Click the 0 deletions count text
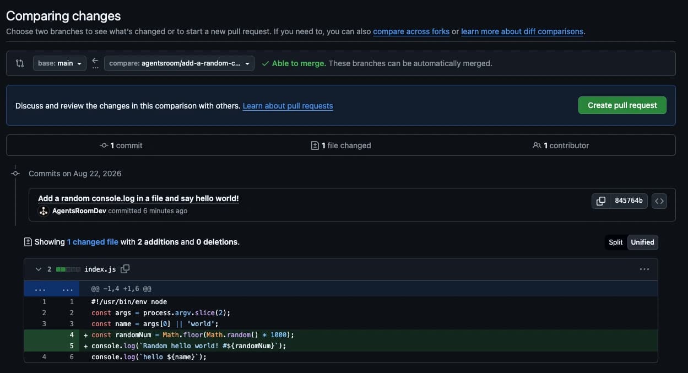Viewport: 688px width, 373px height. click(216, 242)
